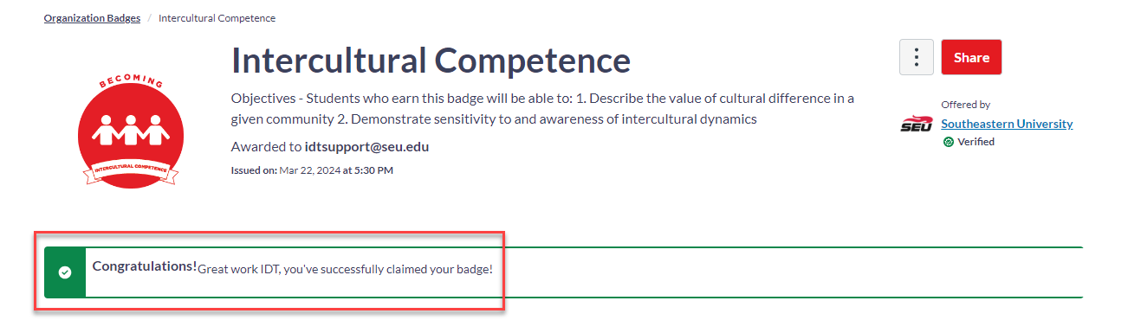
Task: Click the idtsupport@seu.edu recipient email
Action: 366,147
